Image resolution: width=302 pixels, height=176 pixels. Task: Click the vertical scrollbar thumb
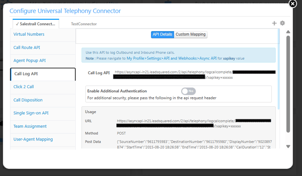tap(288, 84)
